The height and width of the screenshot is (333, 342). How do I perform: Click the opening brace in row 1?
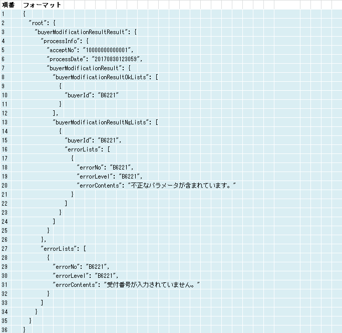pyautogui.click(x=24, y=14)
